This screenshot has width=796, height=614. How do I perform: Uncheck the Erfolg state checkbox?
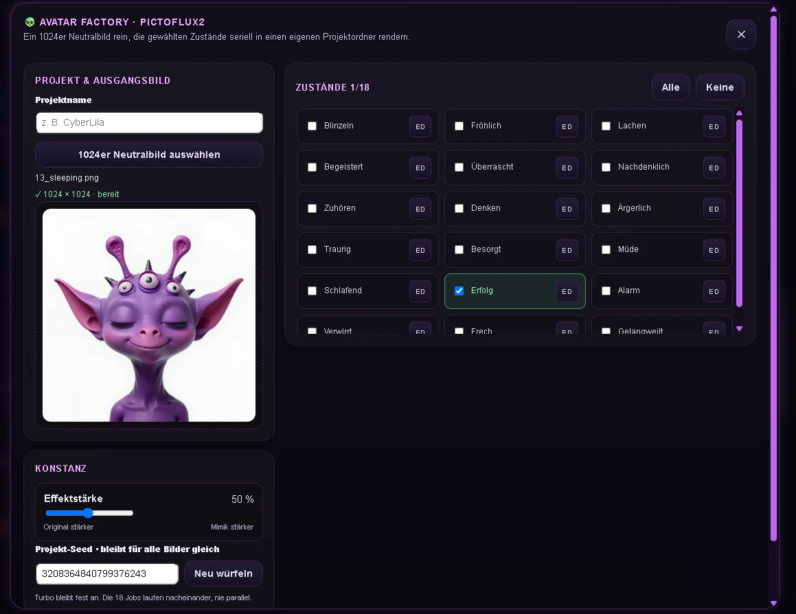pos(459,291)
